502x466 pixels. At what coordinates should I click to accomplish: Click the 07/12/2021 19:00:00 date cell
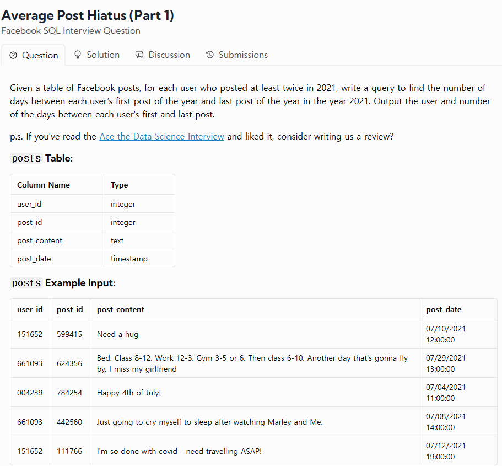[x=458, y=451]
